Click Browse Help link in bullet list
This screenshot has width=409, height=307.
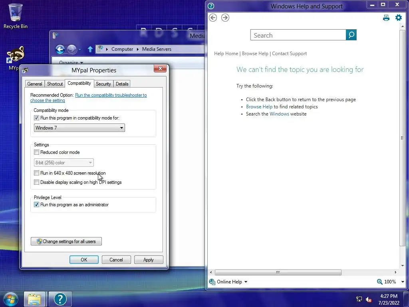click(x=259, y=106)
